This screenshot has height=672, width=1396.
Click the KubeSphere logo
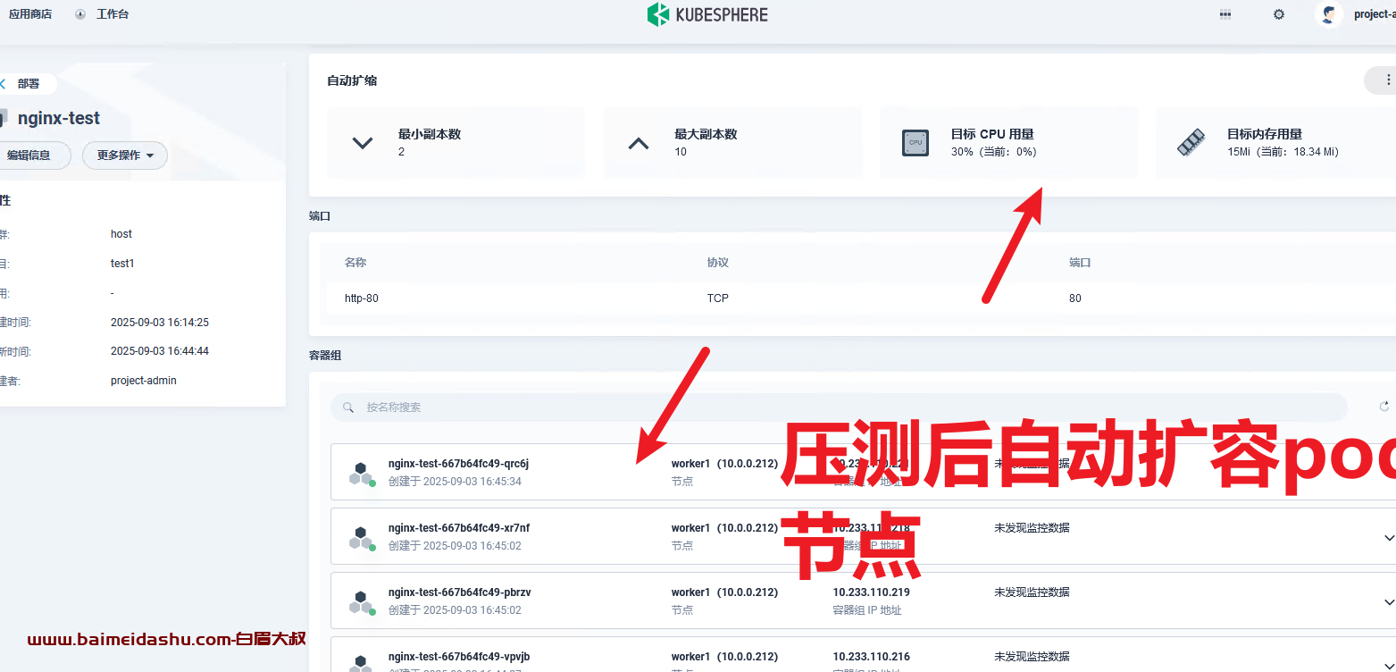click(x=707, y=14)
